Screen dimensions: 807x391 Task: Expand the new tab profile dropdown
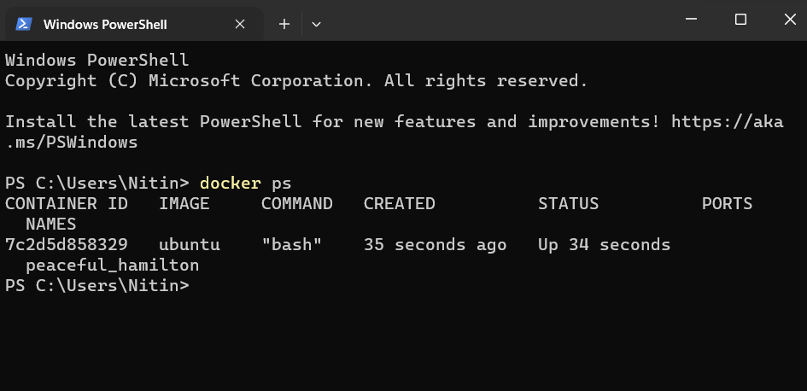tap(316, 24)
